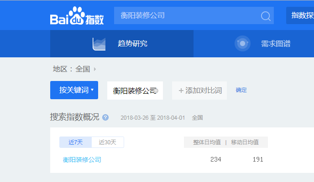Click the Baidu Index logo

tap(77, 17)
